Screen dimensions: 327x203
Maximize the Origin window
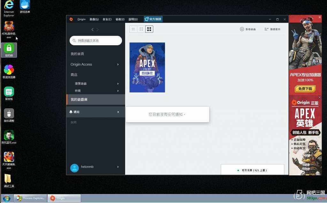(278, 19)
